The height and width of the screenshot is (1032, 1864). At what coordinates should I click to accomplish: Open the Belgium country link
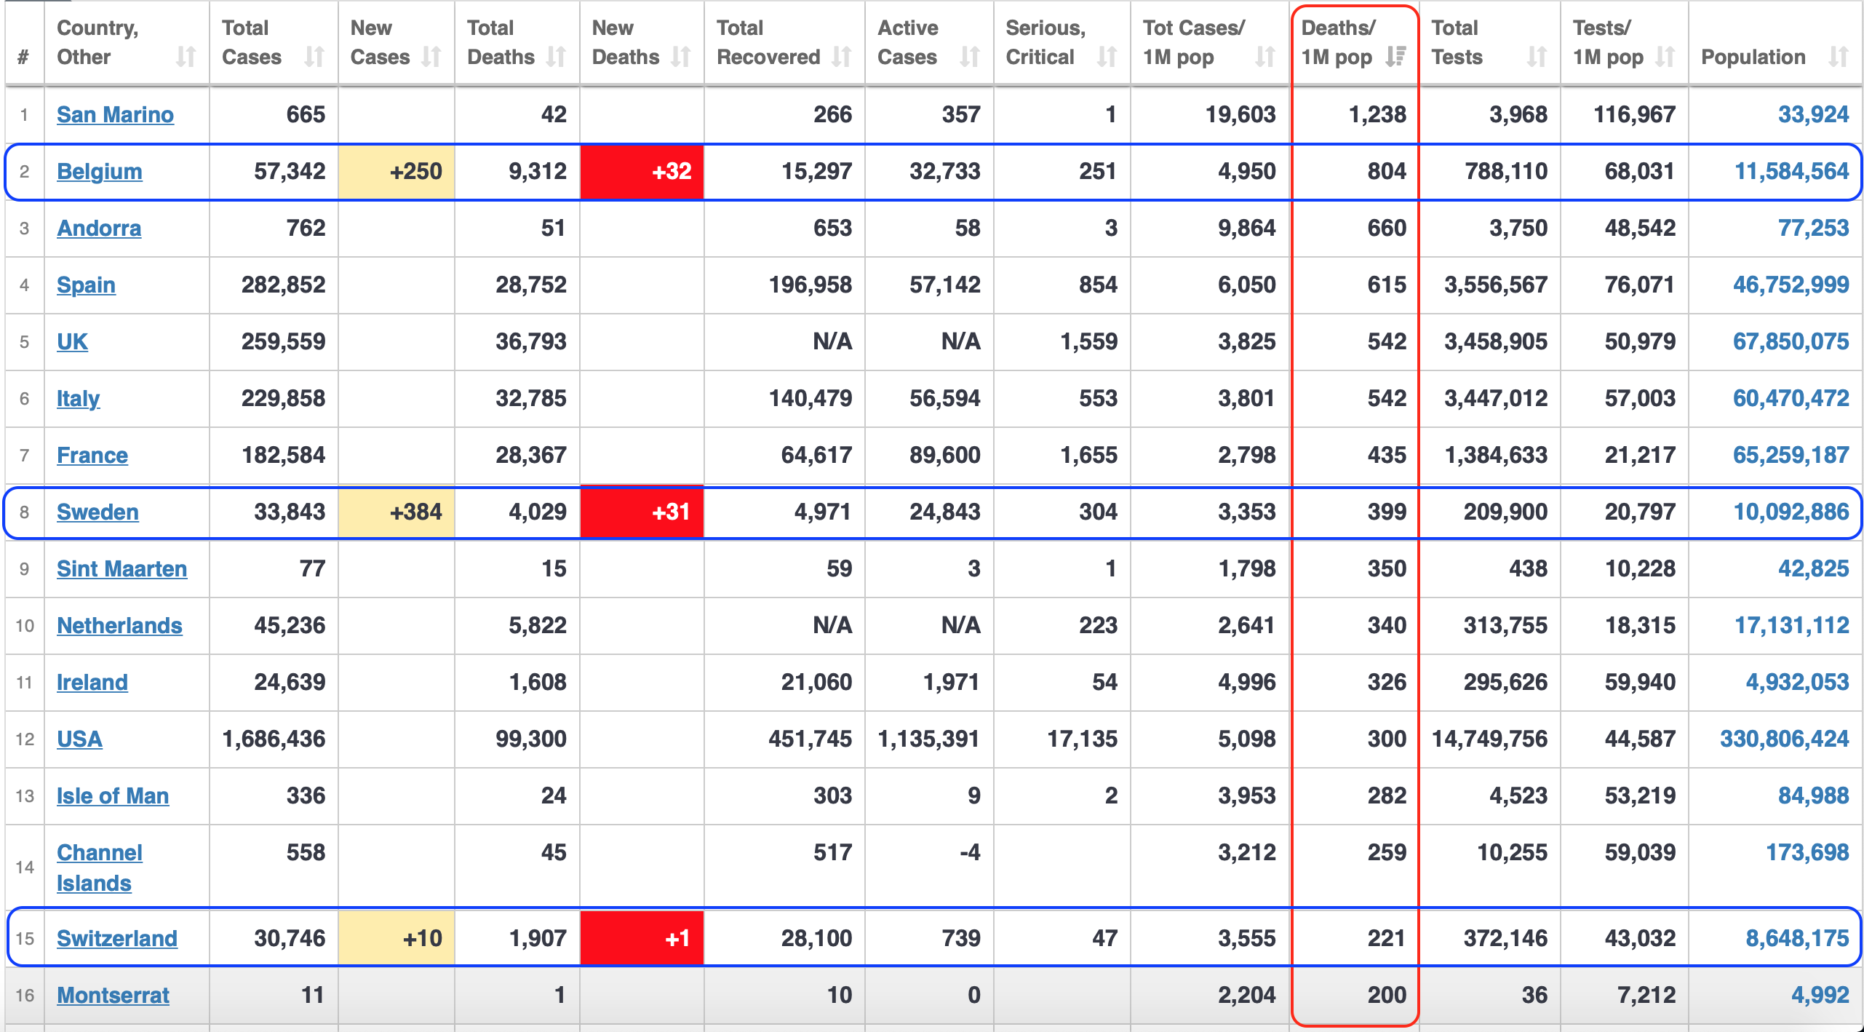click(100, 171)
